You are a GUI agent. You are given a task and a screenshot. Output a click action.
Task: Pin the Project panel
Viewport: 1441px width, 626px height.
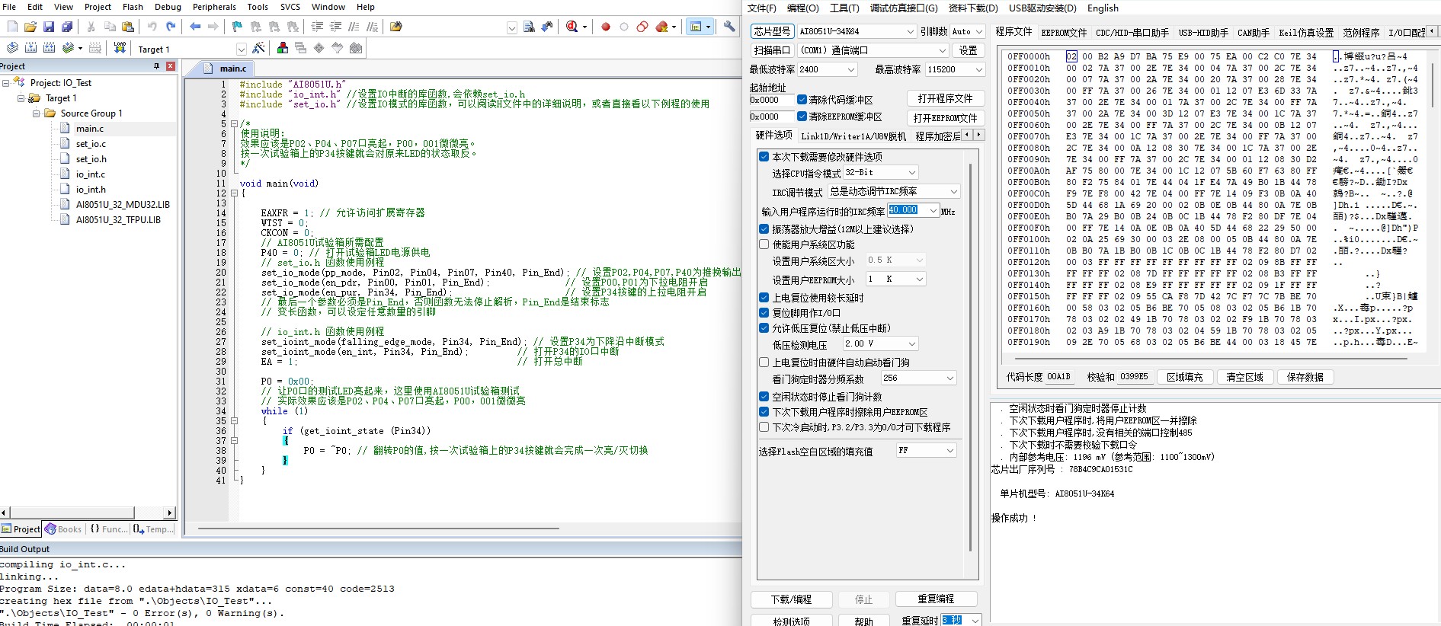click(157, 66)
